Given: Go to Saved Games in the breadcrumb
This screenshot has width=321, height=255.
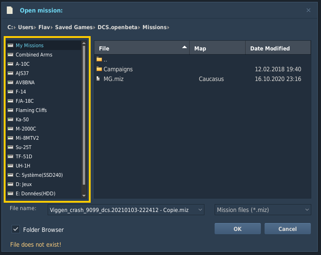Looking at the screenshot, I should pos(74,27).
